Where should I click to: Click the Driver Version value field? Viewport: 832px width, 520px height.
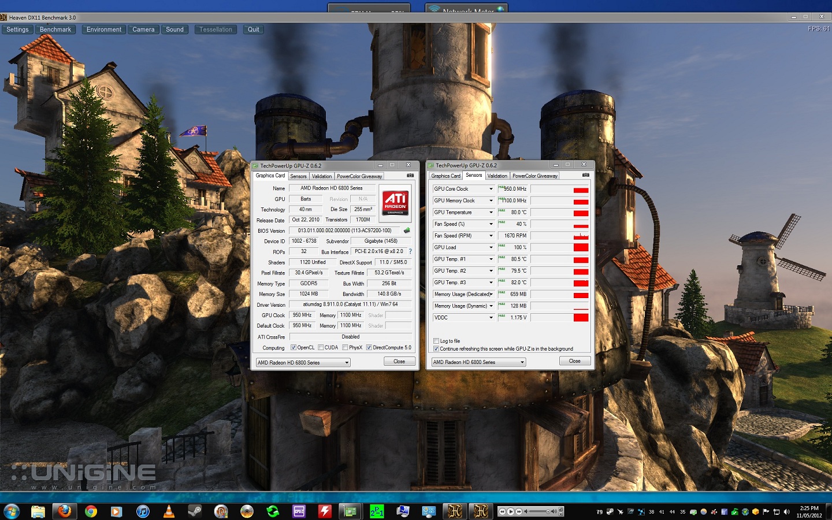coord(350,304)
